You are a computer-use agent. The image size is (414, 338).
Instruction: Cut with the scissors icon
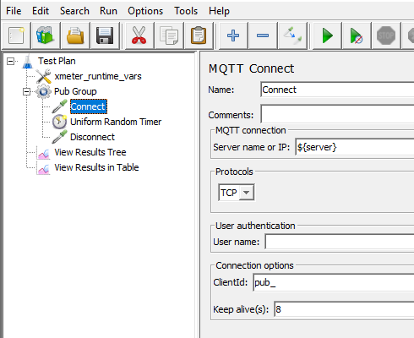click(139, 35)
